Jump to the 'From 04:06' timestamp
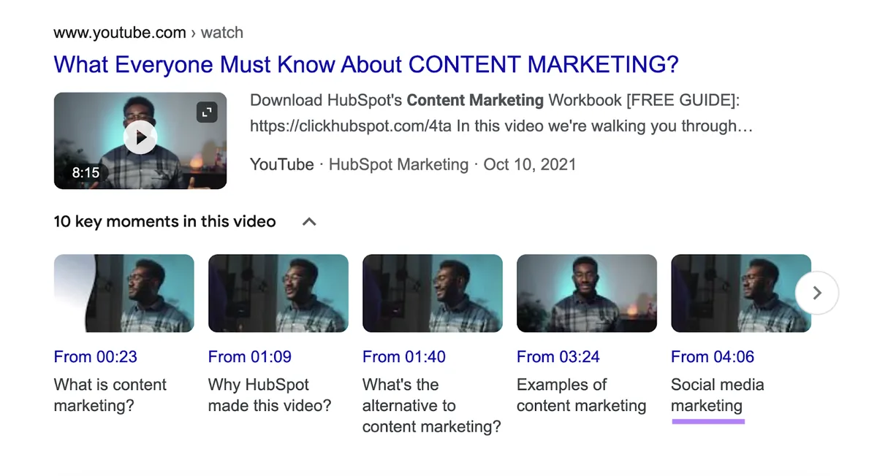The height and width of the screenshot is (476, 877). coord(713,357)
